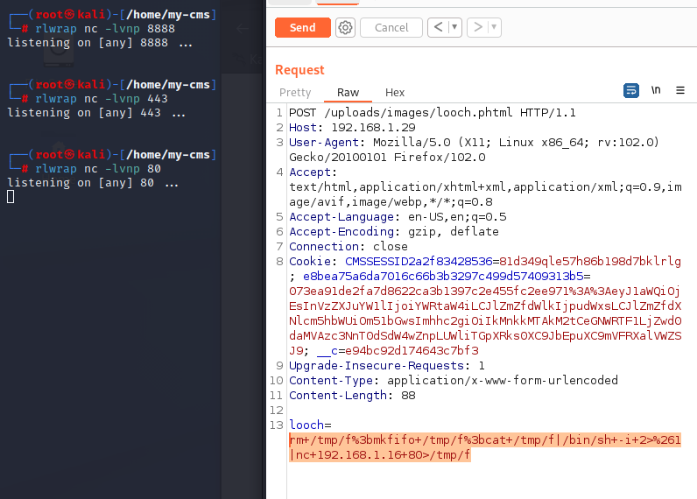This screenshot has height=499, width=697.
Task: Click the Request panel heading
Action: (299, 70)
